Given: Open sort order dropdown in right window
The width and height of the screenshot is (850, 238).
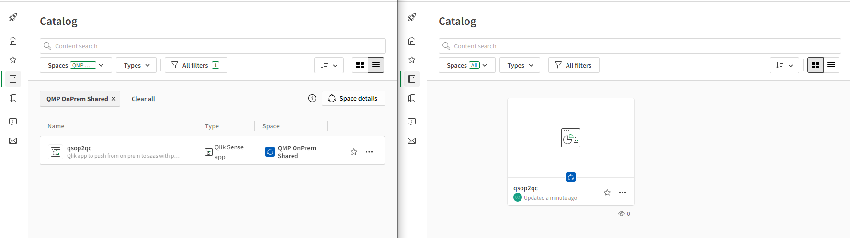Looking at the screenshot, I should (784, 65).
